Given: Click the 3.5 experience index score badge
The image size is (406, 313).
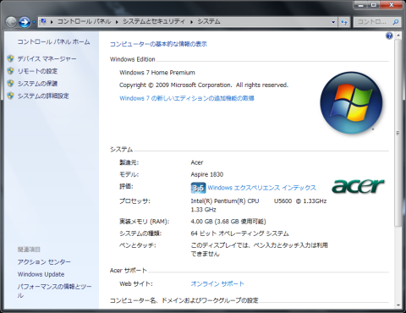Looking at the screenshot, I should click(x=198, y=188).
